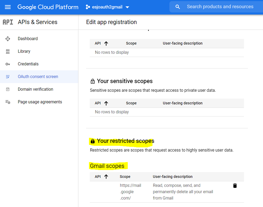Click the Page usage agreements icon
263x207 pixels.
pos(8,102)
